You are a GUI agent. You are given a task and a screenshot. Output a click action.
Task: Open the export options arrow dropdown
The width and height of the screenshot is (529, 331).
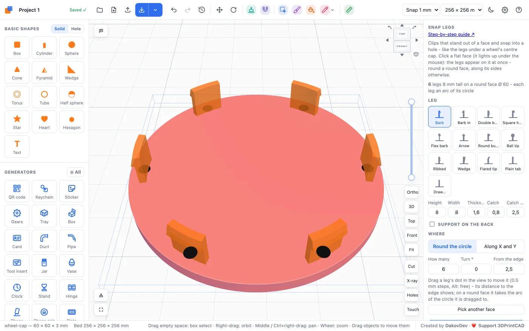(x=155, y=10)
